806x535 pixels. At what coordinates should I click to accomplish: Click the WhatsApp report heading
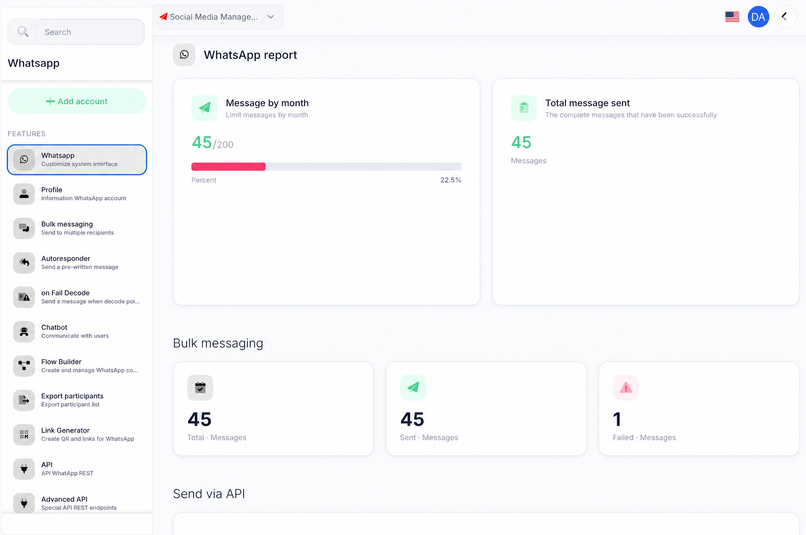250,55
